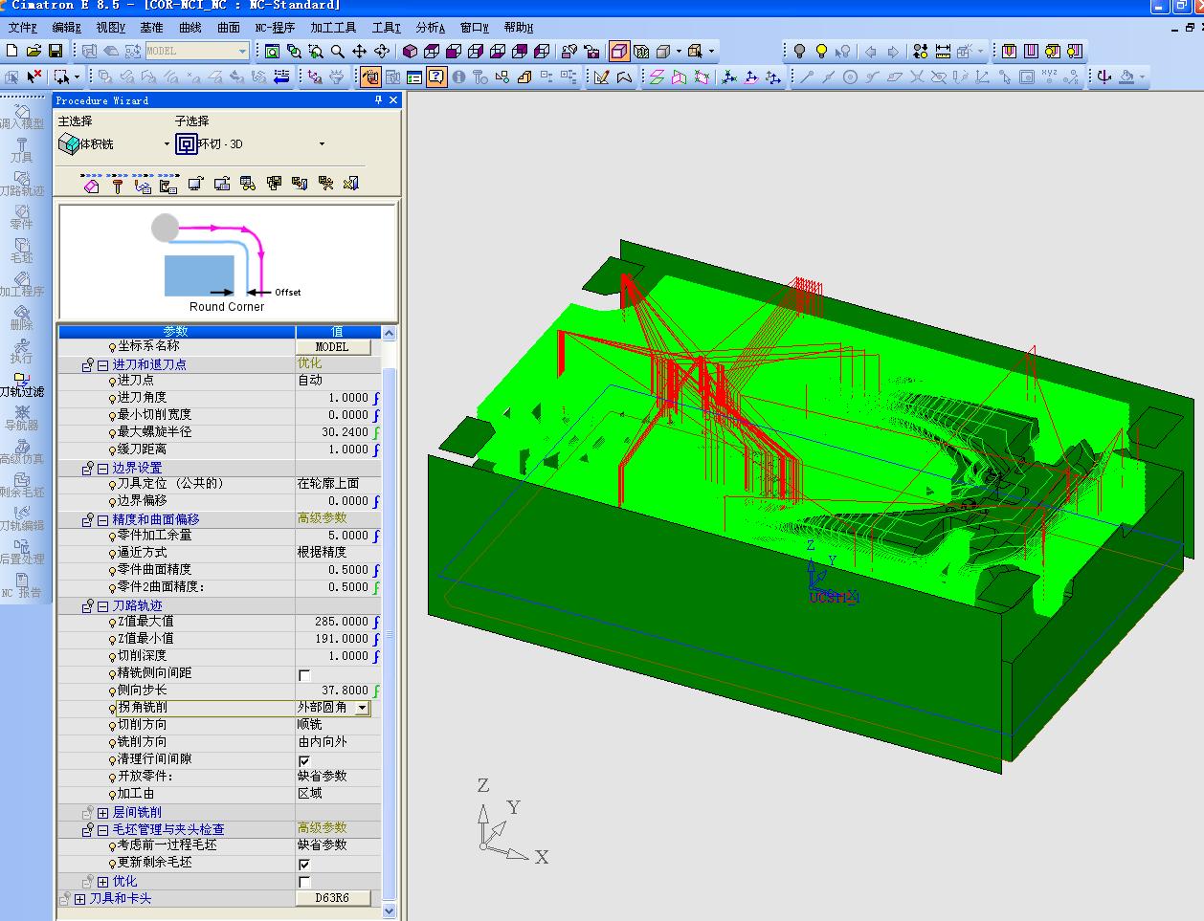This screenshot has height=921, width=1204.
Task: Click 执行 (Execute) in the NC guide sidebar
Action: tap(22, 351)
